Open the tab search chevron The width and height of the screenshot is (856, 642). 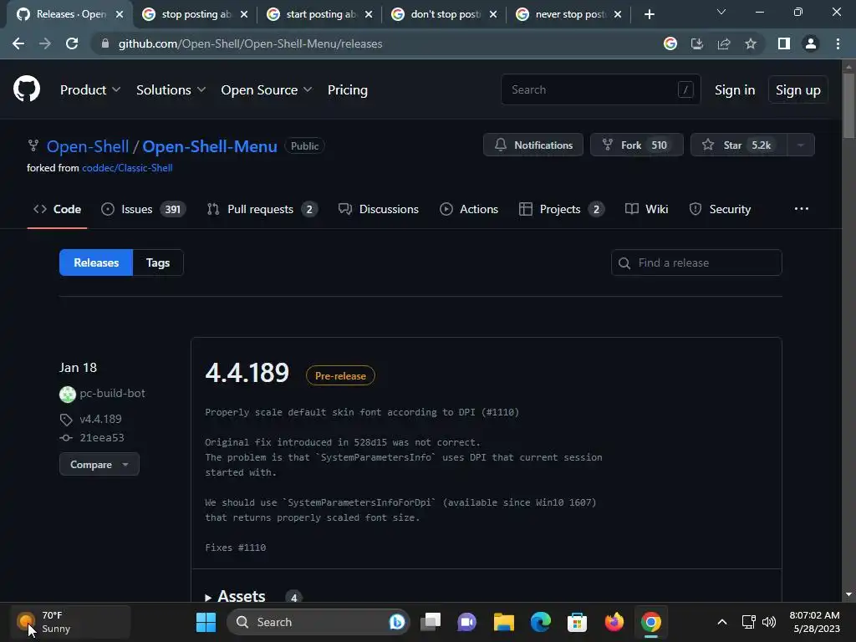[721, 12]
